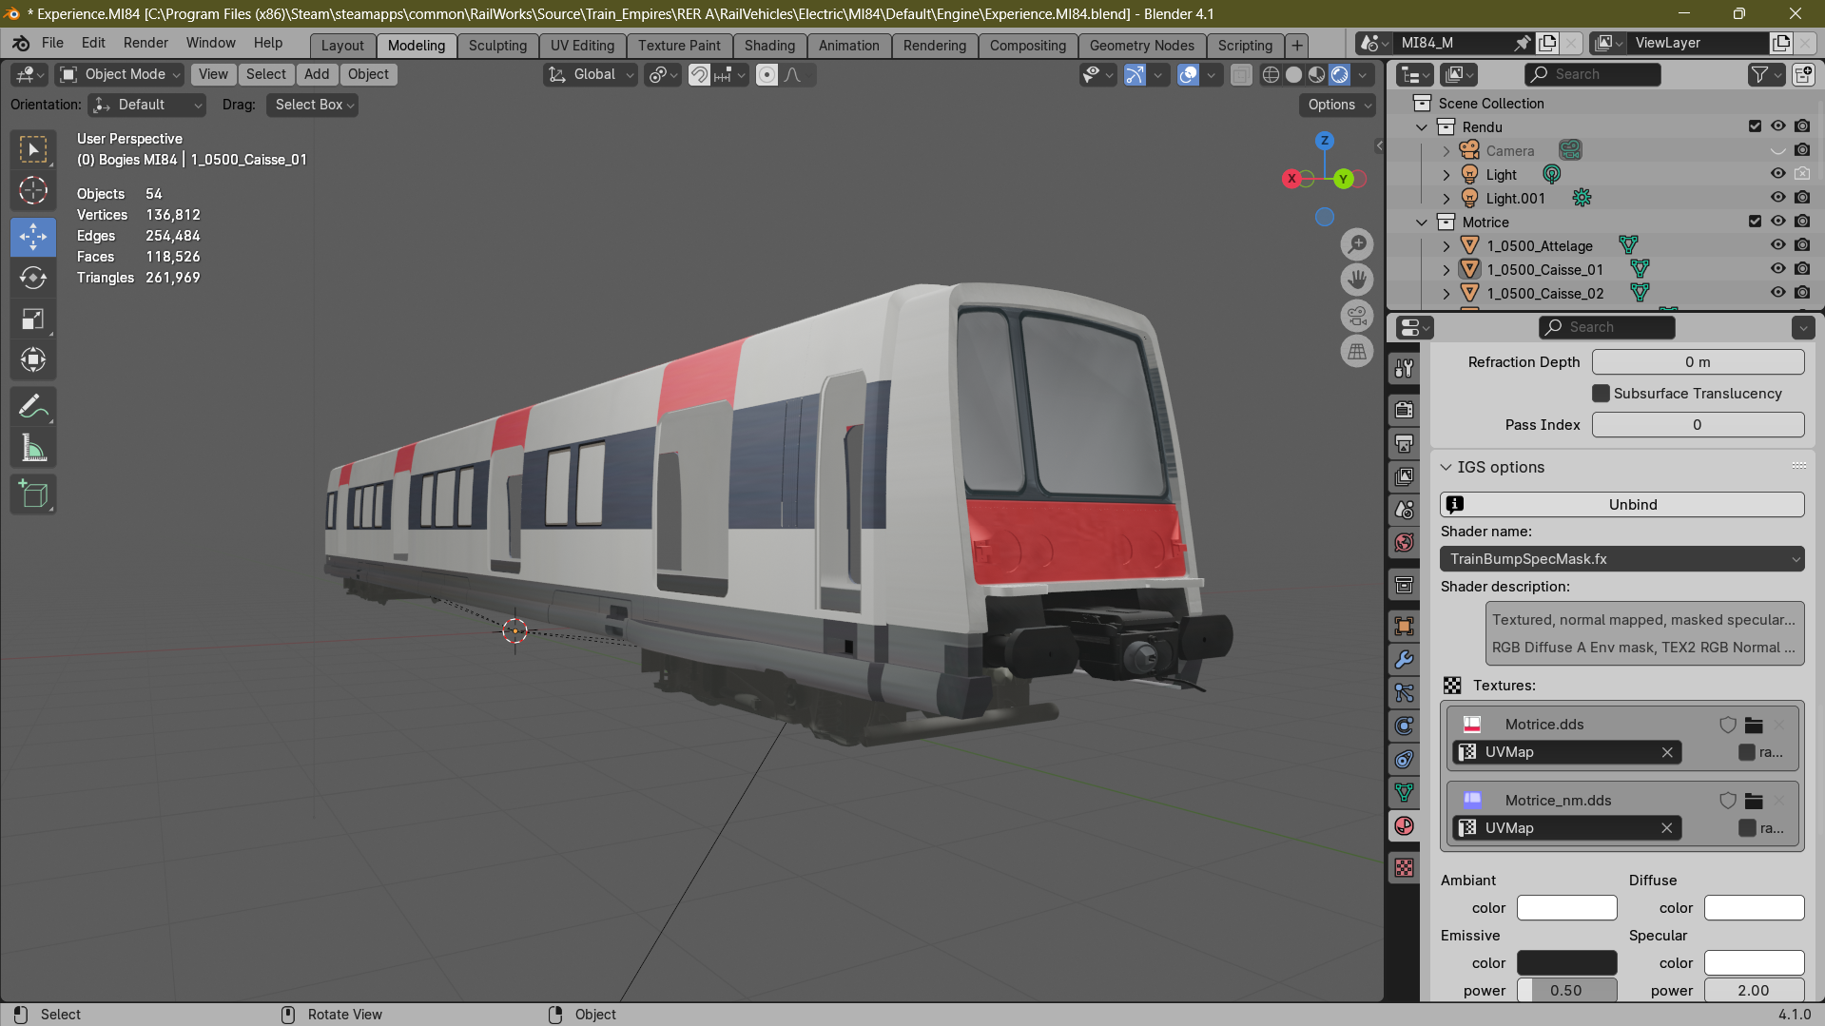Enable Subsurface Translucency checkbox
Screen dimensions: 1825x1026
tap(1602, 394)
